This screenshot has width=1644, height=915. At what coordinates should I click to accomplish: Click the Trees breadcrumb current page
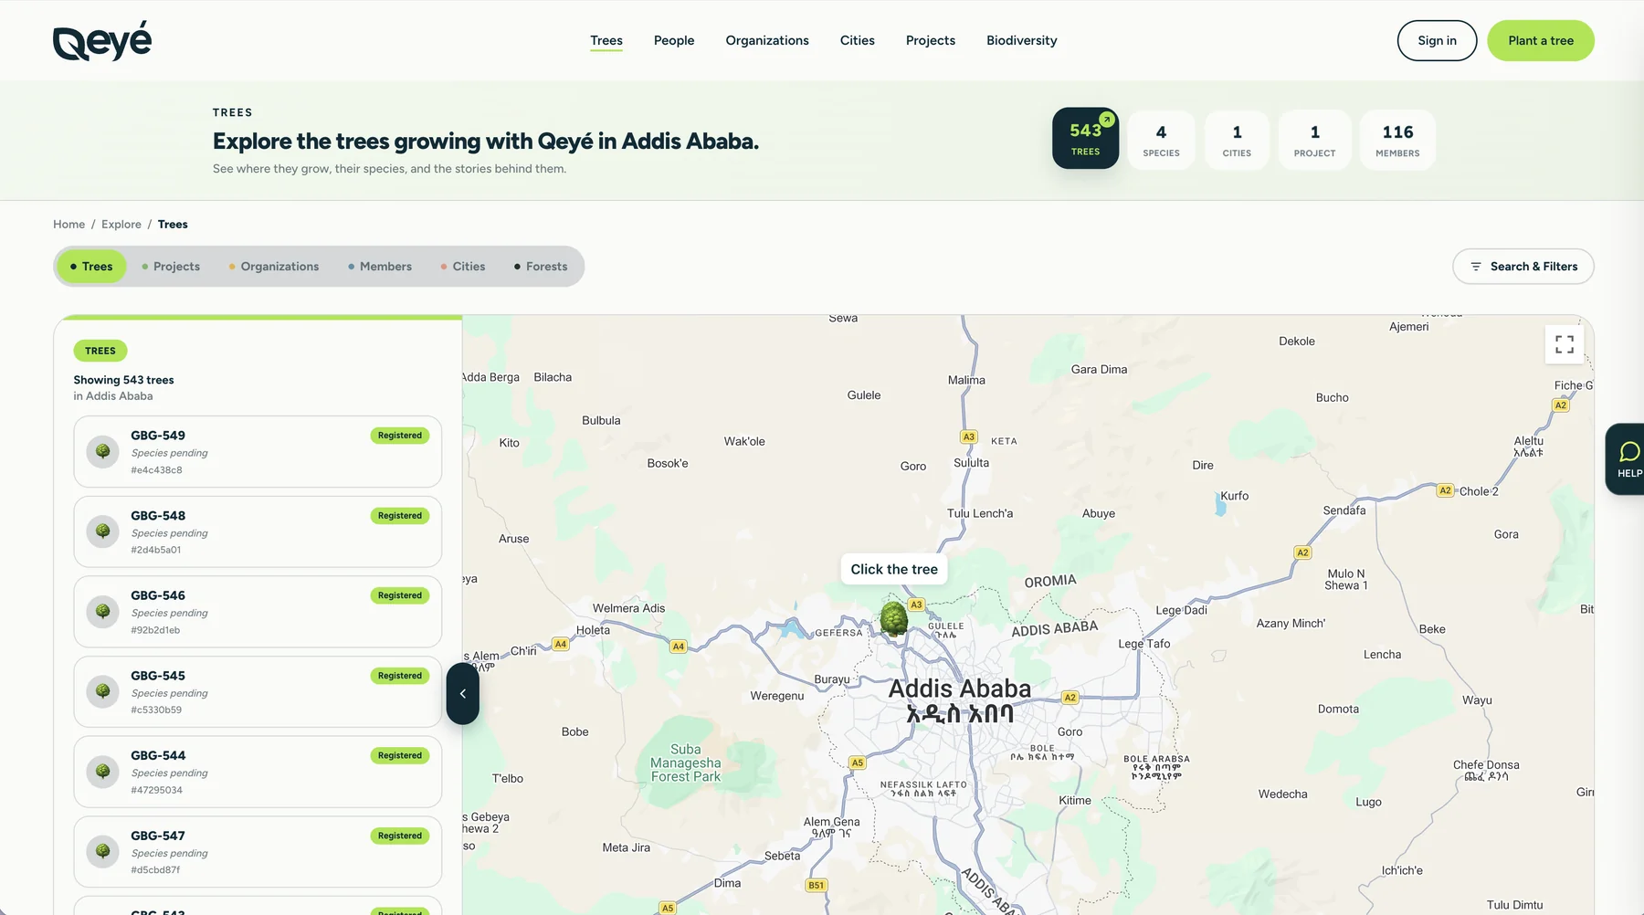[x=173, y=225]
